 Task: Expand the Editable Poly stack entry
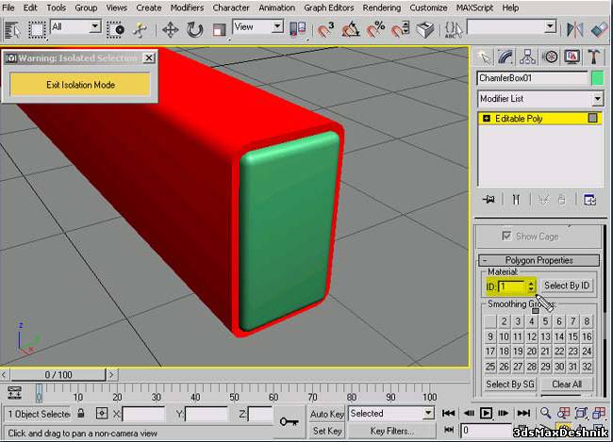coord(487,119)
